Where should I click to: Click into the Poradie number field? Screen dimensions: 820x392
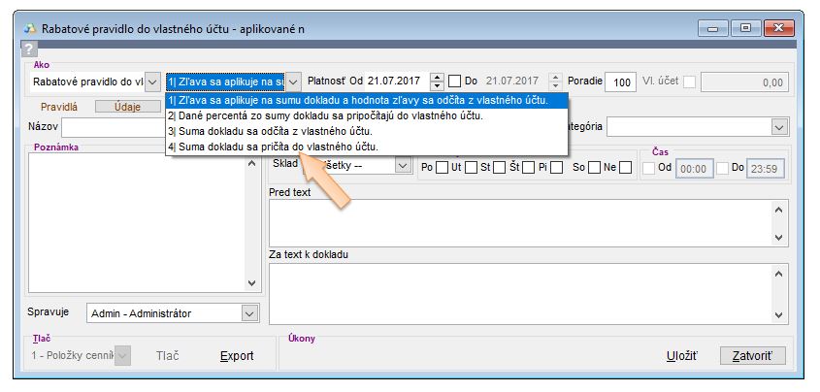click(620, 83)
